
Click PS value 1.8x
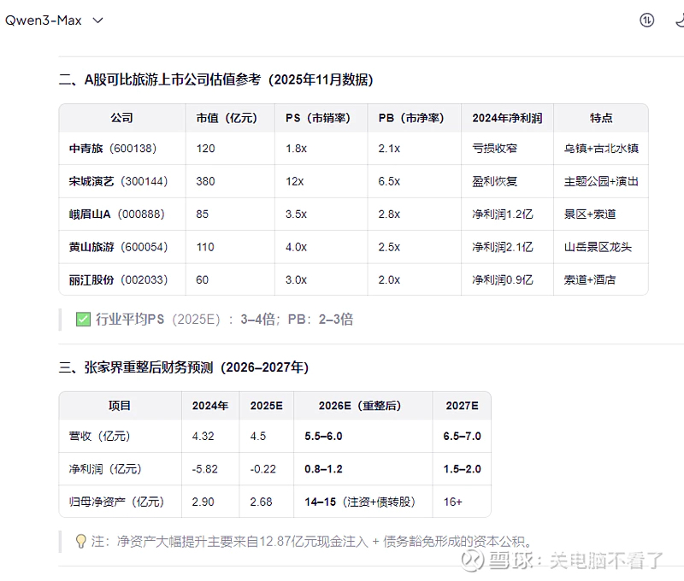point(296,149)
